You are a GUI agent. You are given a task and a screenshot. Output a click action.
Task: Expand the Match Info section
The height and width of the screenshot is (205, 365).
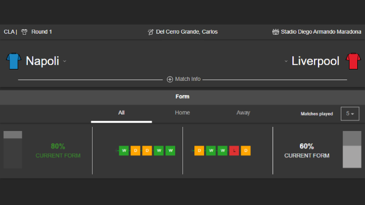(184, 79)
